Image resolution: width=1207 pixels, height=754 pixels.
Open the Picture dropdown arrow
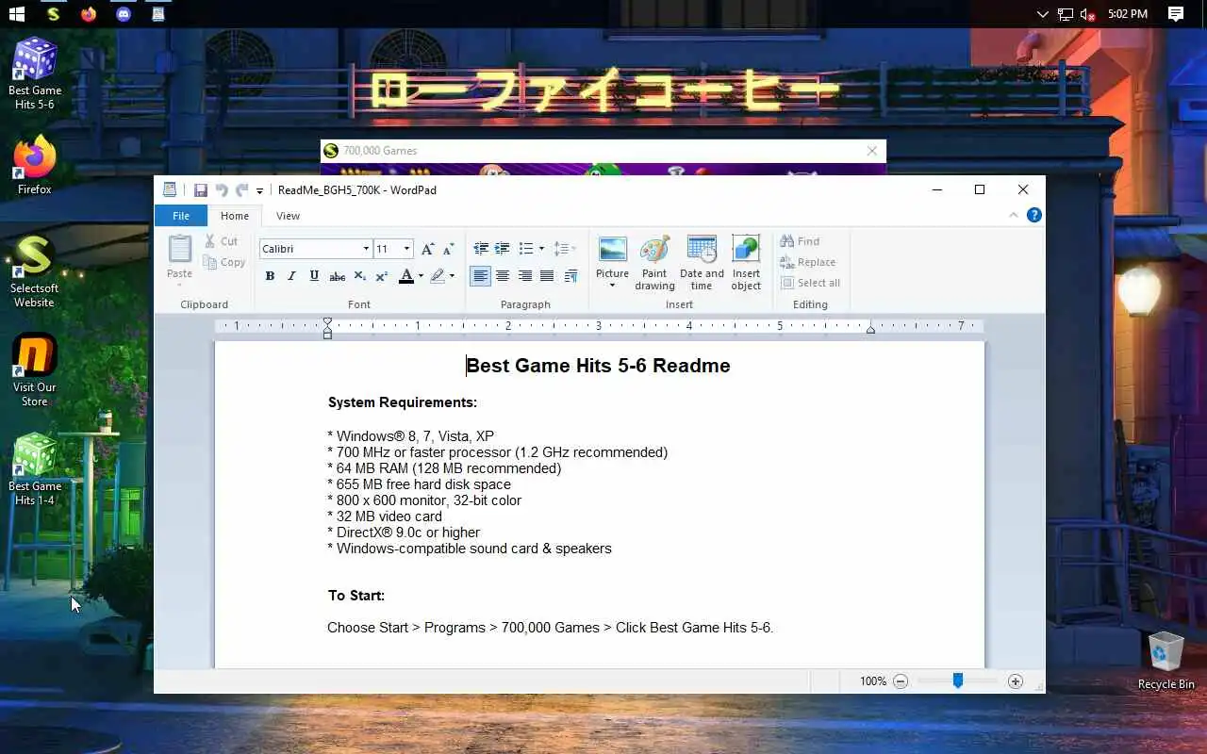point(612,286)
